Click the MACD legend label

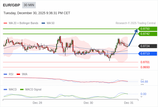[x=13, y=90]
